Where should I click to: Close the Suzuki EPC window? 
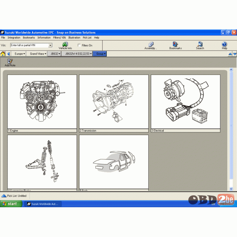(234, 32)
